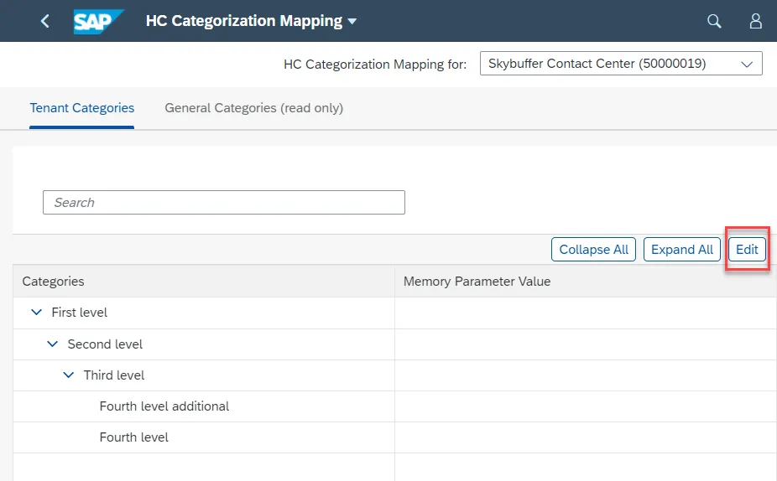
Task: Switch to General Categories (read only) tab
Action: 253,108
